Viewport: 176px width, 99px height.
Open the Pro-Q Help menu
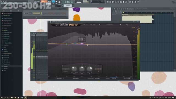[127, 25]
